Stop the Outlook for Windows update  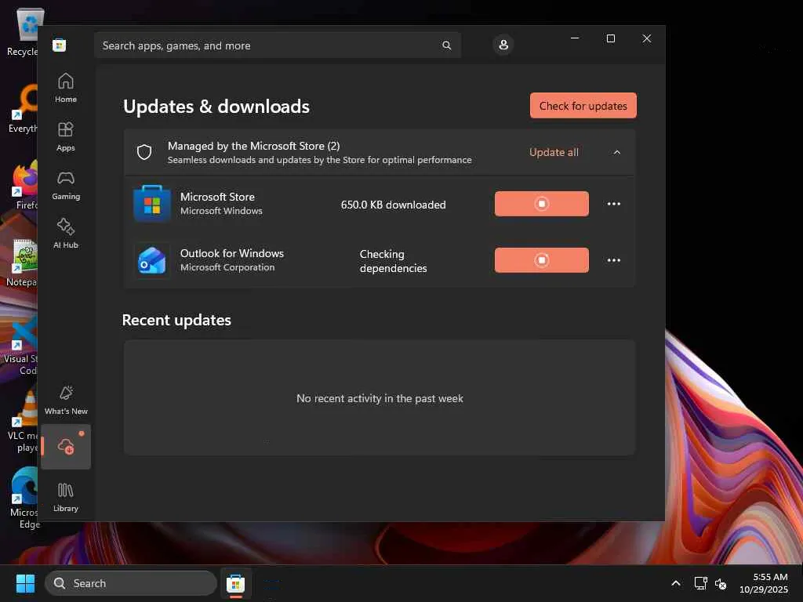541,260
